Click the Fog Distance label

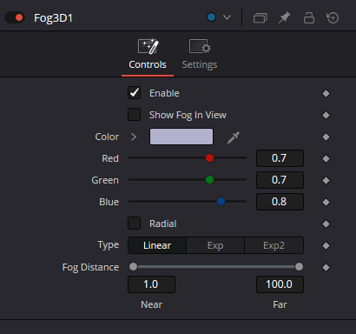pyautogui.click(x=90, y=267)
